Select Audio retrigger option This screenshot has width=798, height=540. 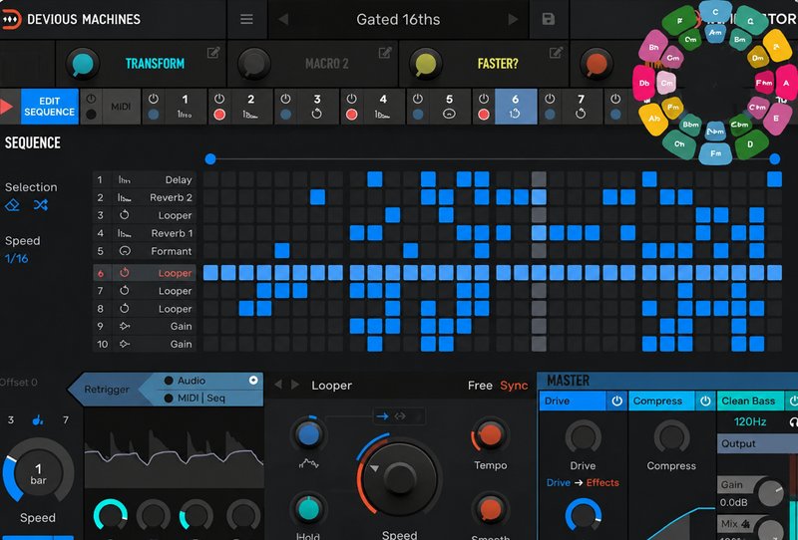tap(192, 381)
